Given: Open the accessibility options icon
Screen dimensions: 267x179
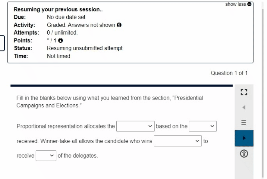Looking at the screenshot, I should [244, 153].
